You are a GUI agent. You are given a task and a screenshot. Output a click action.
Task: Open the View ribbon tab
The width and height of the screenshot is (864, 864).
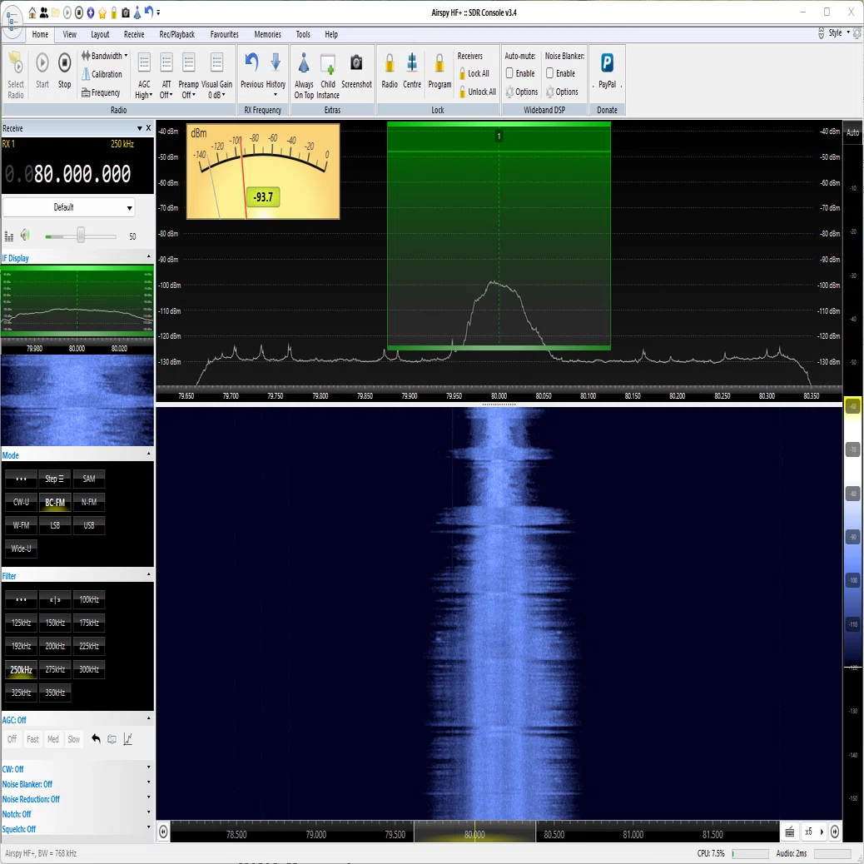[69, 34]
